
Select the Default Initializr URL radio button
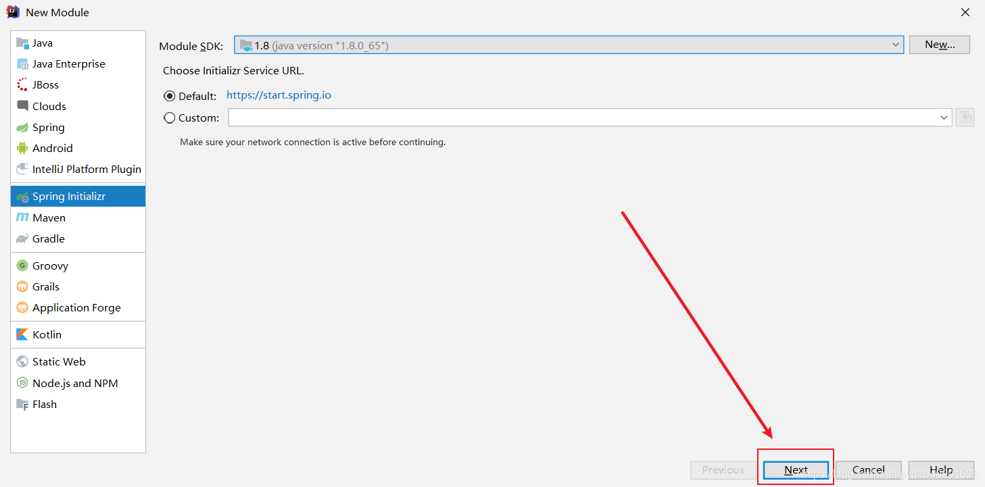[x=170, y=96]
